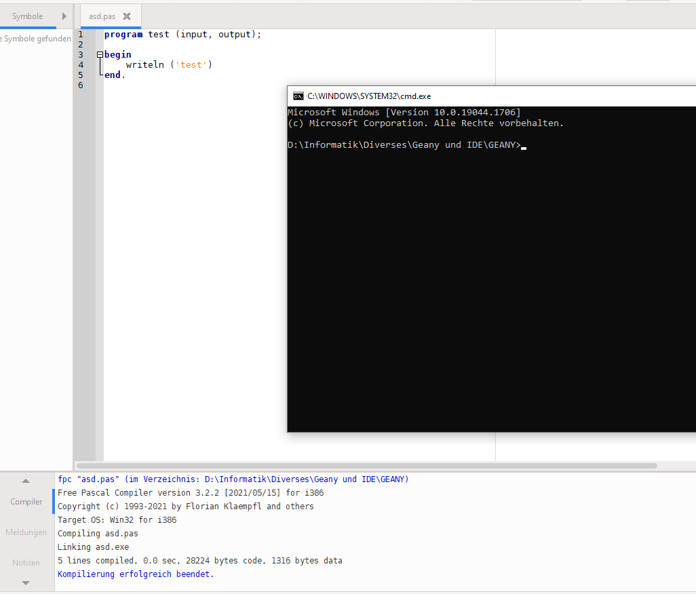The height and width of the screenshot is (594, 696).
Task: Click 'Free Pascal Compiler version 3.2.2' line
Action: coord(191,493)
